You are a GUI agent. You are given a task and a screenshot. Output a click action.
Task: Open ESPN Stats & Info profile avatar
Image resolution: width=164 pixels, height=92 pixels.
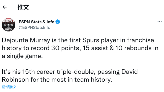8,25
